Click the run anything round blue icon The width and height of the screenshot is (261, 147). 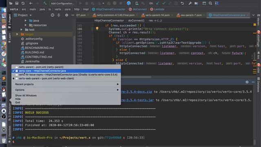[129, 3]
